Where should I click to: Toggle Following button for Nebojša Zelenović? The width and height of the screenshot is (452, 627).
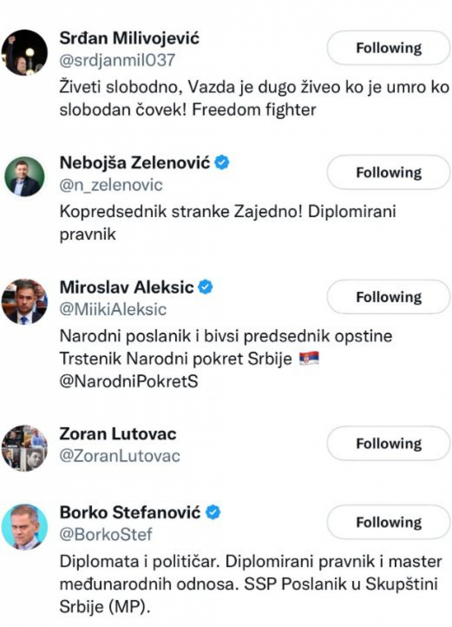[x=389, y=172]
